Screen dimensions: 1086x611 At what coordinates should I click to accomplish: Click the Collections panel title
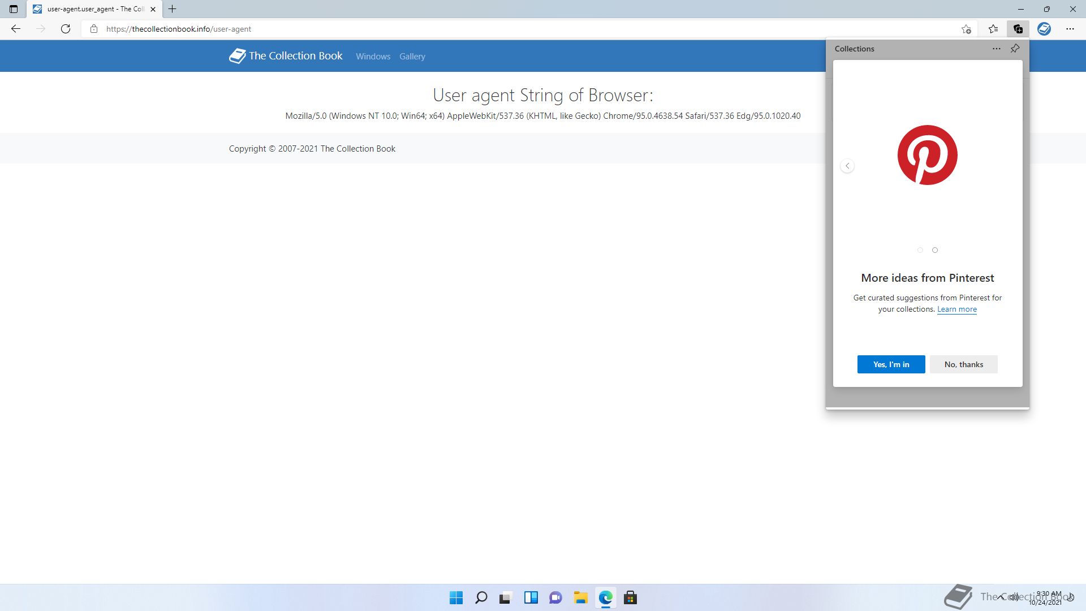pyautogui.click(x=854, y=49)
